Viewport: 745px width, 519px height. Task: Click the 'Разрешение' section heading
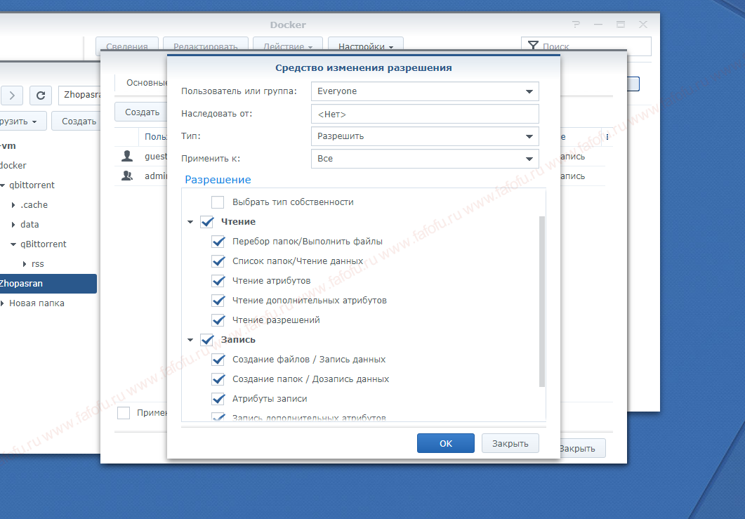click(x=218, y=180)
